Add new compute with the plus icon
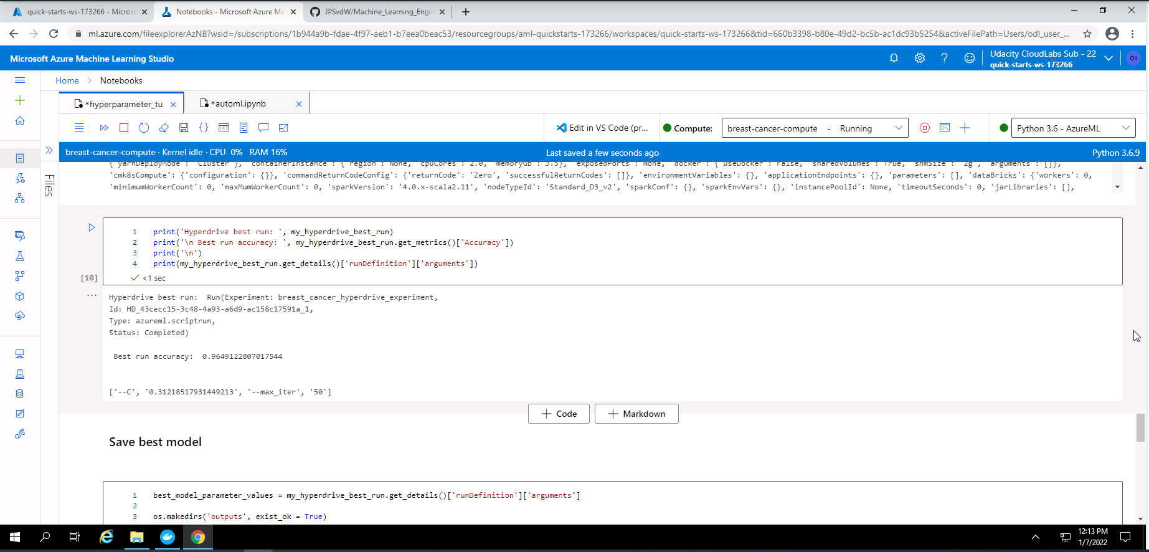This screenshot has height=552, width=1149. point(965,128)
